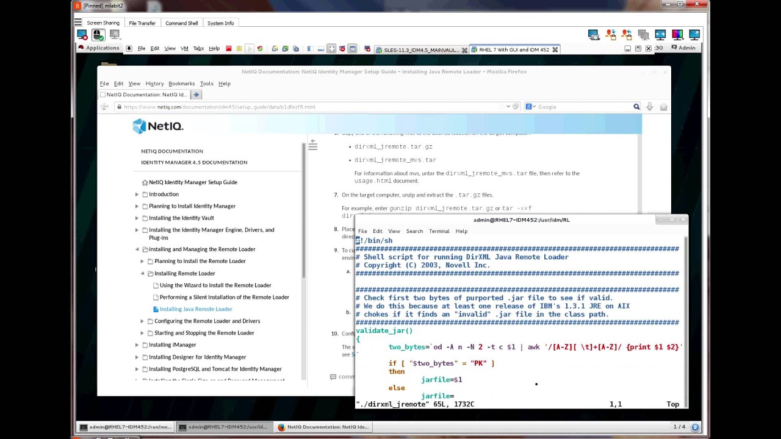
Task: Click the capture screenshot camera monitor icon
Action: click(x=594, y=35)
